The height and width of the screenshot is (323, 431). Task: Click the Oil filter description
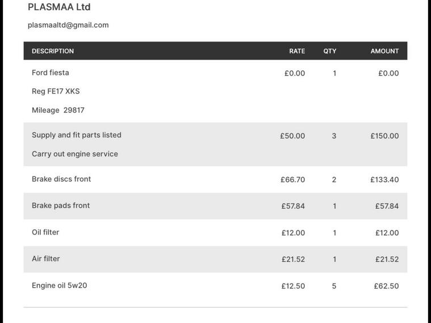pos(45,232)
